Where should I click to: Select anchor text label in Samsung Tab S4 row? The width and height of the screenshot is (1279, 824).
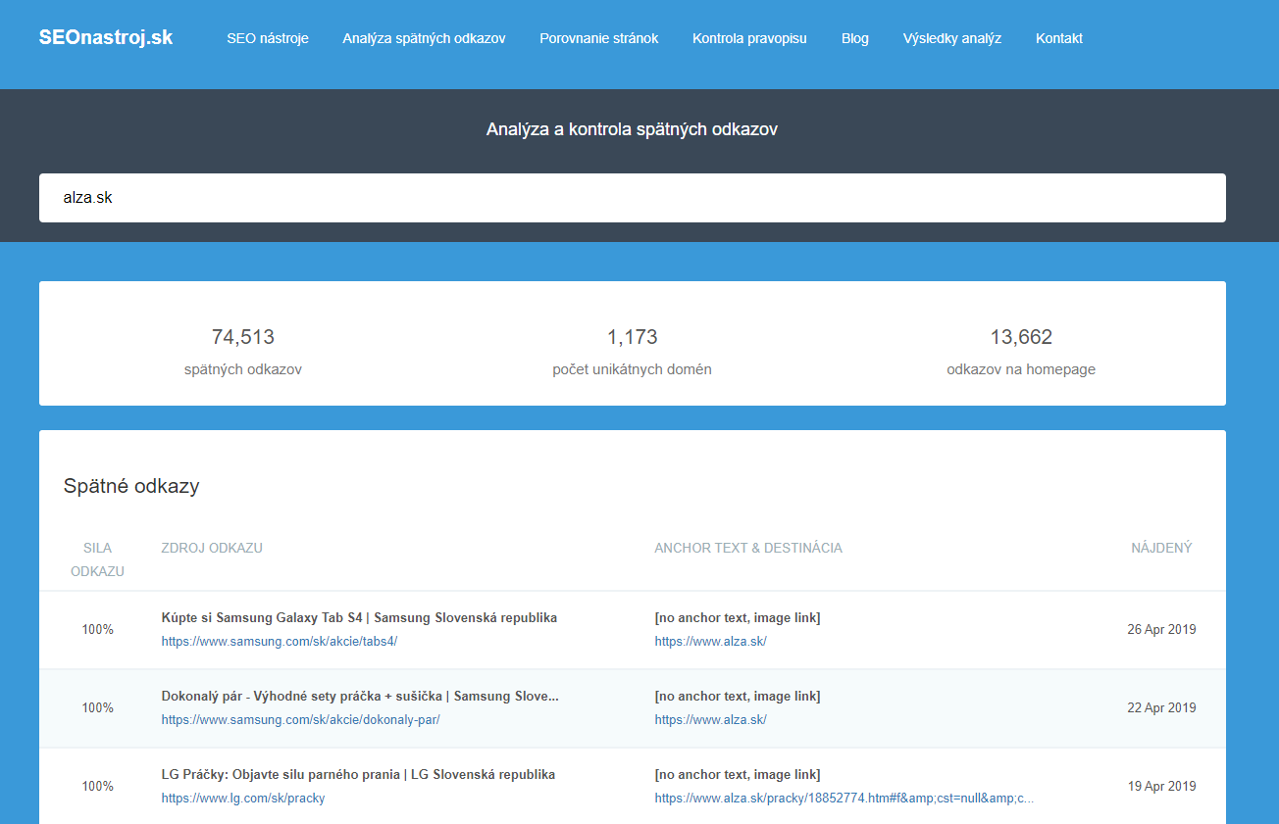(x=738, y=617)
